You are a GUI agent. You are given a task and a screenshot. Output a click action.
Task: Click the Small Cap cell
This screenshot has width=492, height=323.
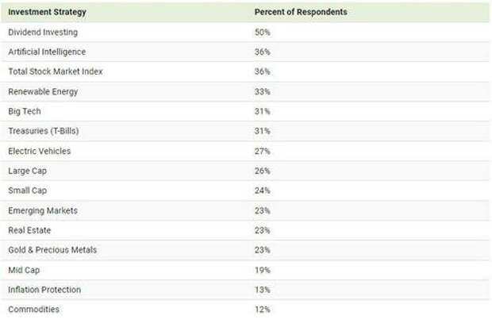click(28, 190)
